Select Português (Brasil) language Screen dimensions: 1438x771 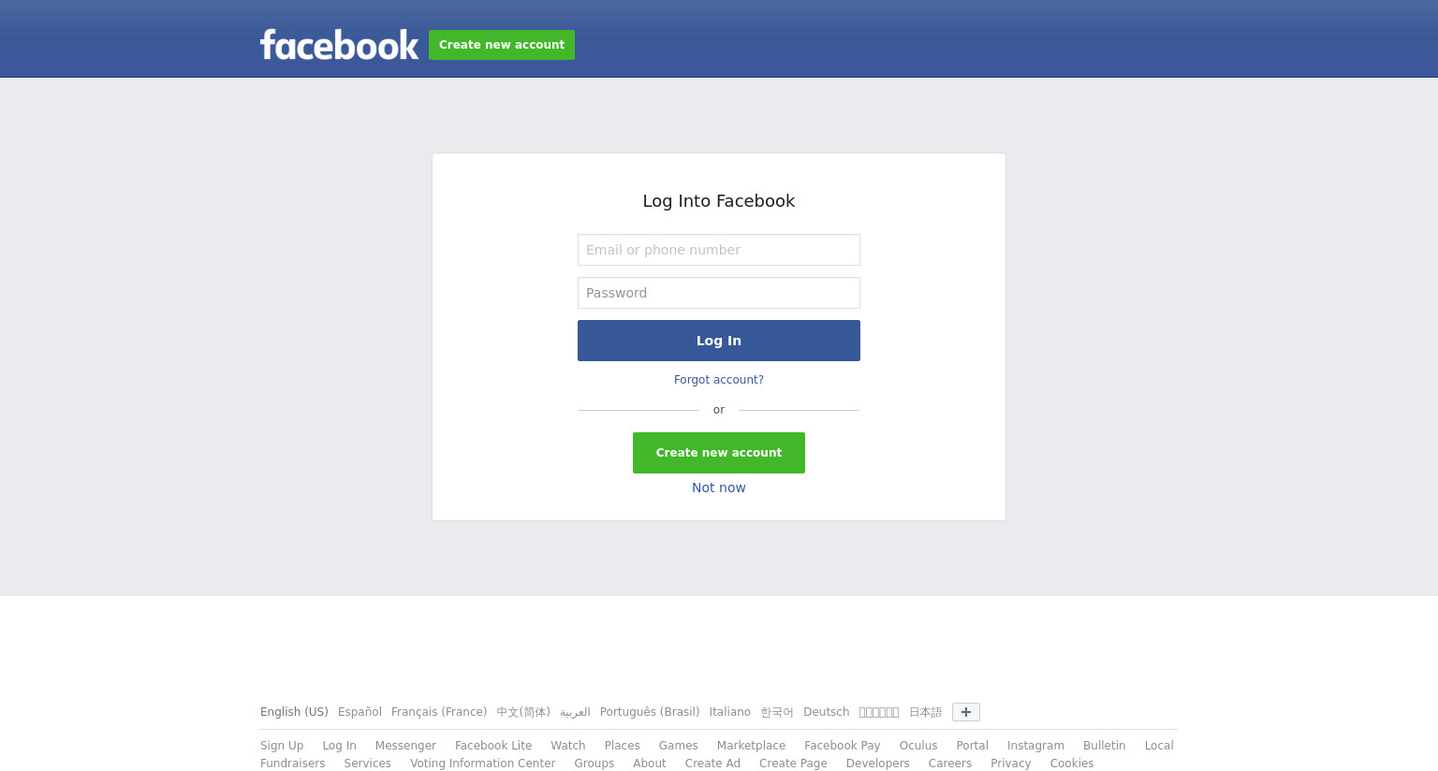click(x=650, y=712)
